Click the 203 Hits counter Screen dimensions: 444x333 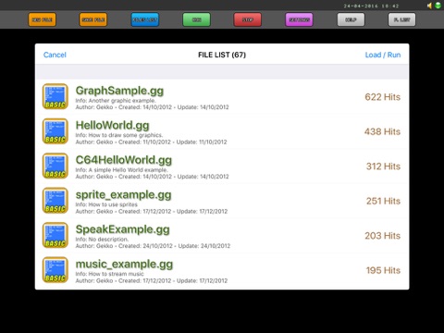click(x=383, y=236)
